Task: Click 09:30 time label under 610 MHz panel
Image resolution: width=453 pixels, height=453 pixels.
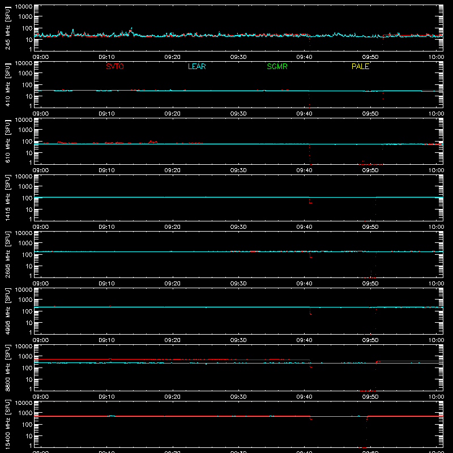Action: [x=238, y=170]
